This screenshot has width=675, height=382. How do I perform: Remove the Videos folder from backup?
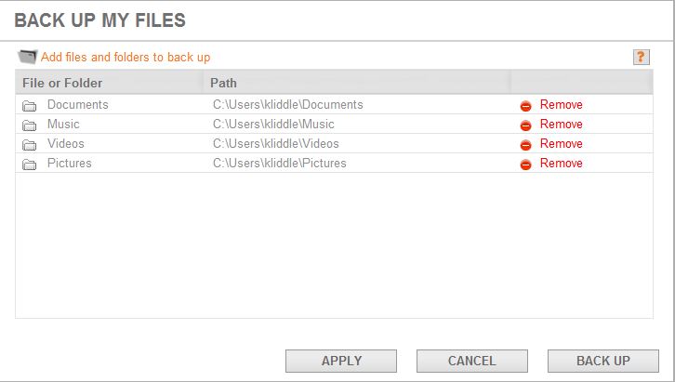(x=561, y=144)
